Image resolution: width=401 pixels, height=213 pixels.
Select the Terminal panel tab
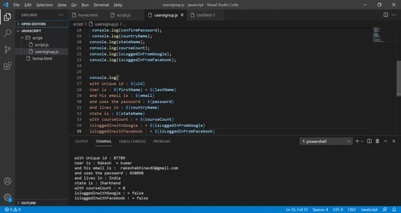coord(104,142)
